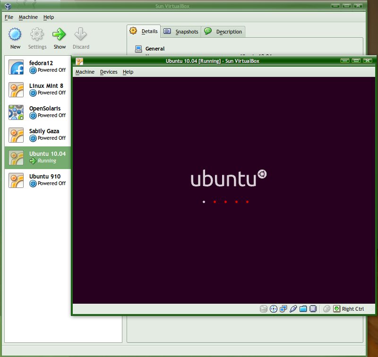Click the General section computer icon
Viewport: 378px width, 357px height.
click(x=138, y=49)
